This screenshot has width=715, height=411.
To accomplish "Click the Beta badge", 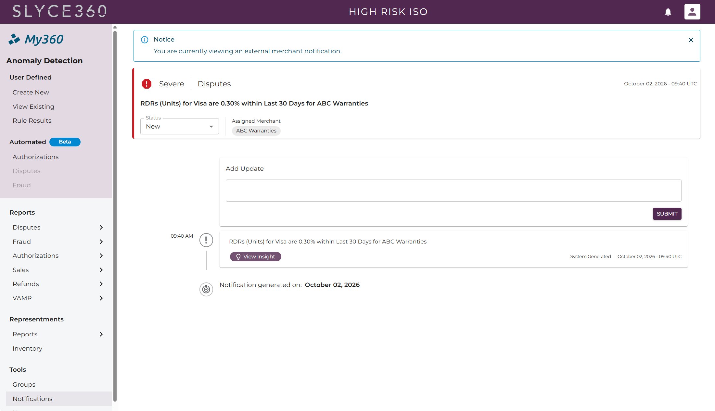I will [65, 142].
